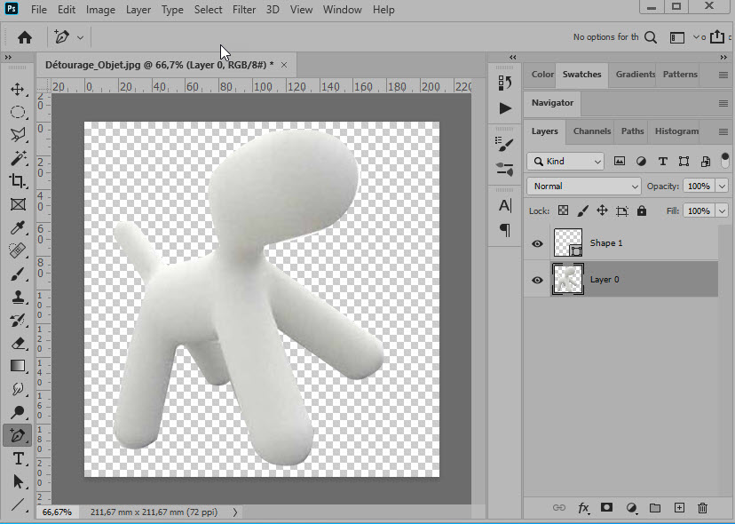The width and height of the screenshot is (735, 524).
Task: Lock layer position
Action: click(602, 210)
